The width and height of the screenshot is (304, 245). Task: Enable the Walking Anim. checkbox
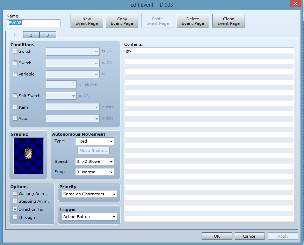(15, 194)
